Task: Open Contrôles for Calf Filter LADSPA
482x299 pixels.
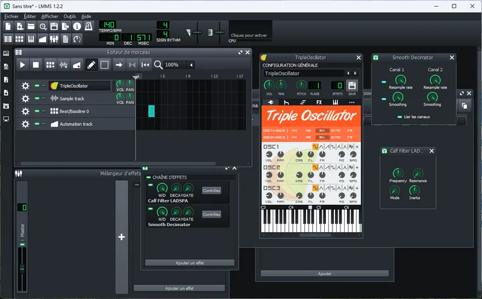Action: pyautogui.click(x=211, y=190)
